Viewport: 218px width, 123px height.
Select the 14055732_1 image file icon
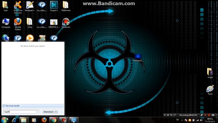tap(54, 23)
